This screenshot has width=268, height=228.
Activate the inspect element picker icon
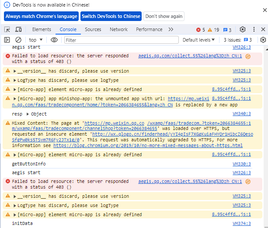pyautogui.click(x=7, y=29)
